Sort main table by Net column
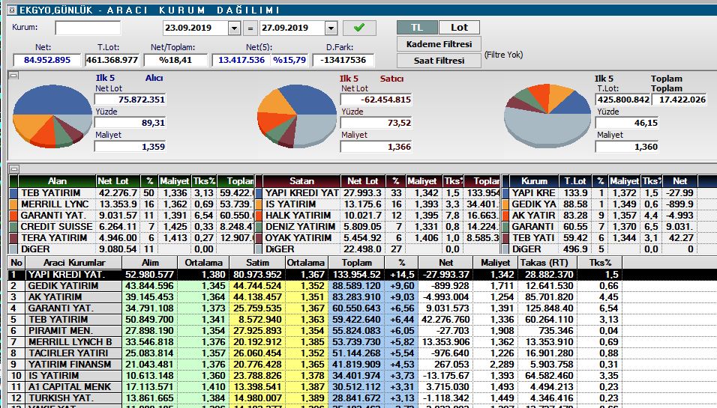 click(x=445, y=263)
